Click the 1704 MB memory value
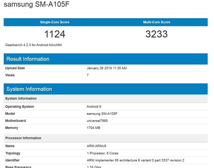The height and width of the screenshot is (168, 214). (93, 128)
